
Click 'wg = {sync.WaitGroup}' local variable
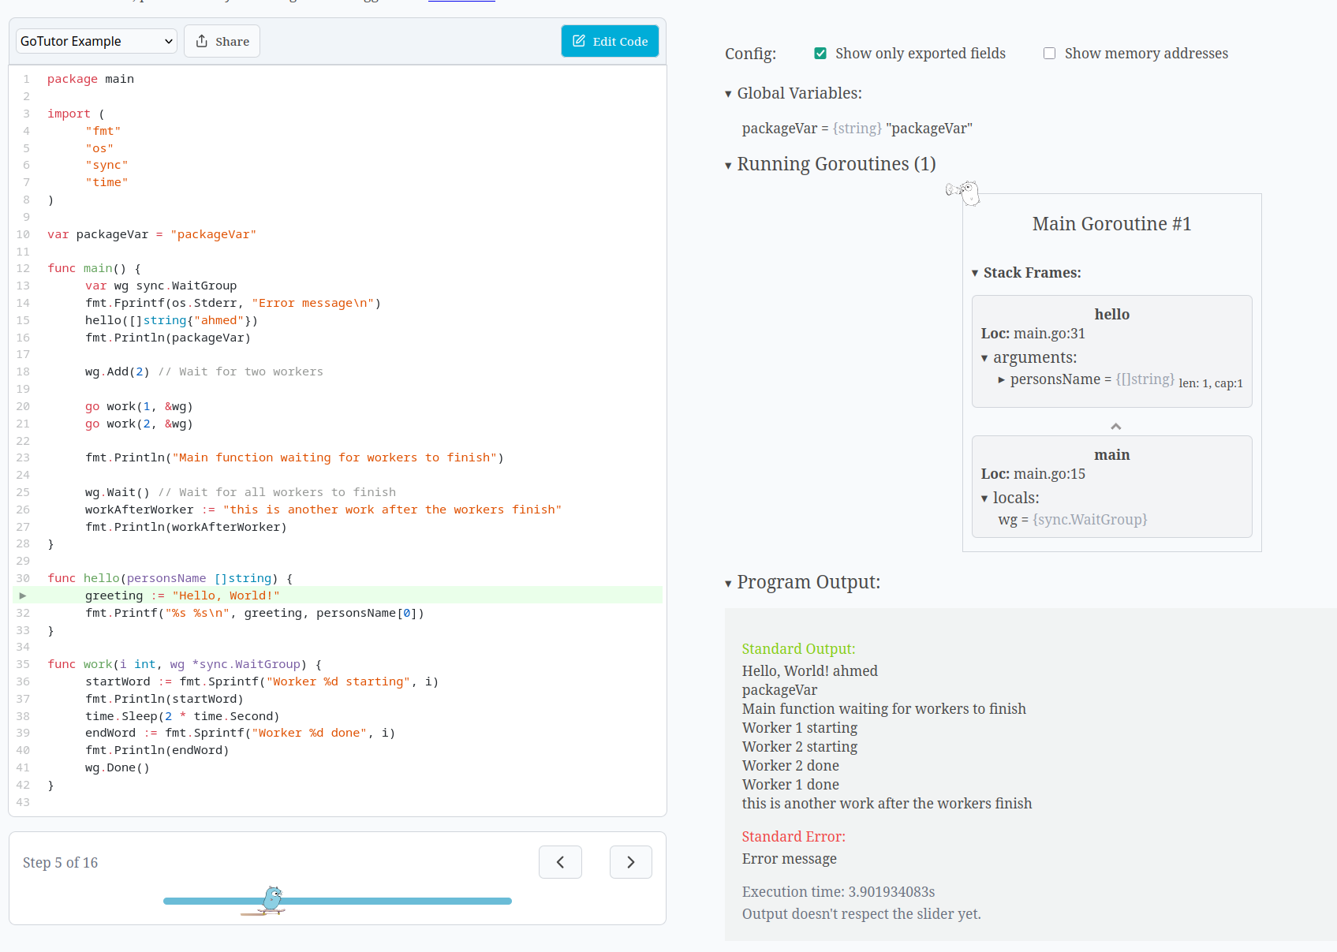1072,520
